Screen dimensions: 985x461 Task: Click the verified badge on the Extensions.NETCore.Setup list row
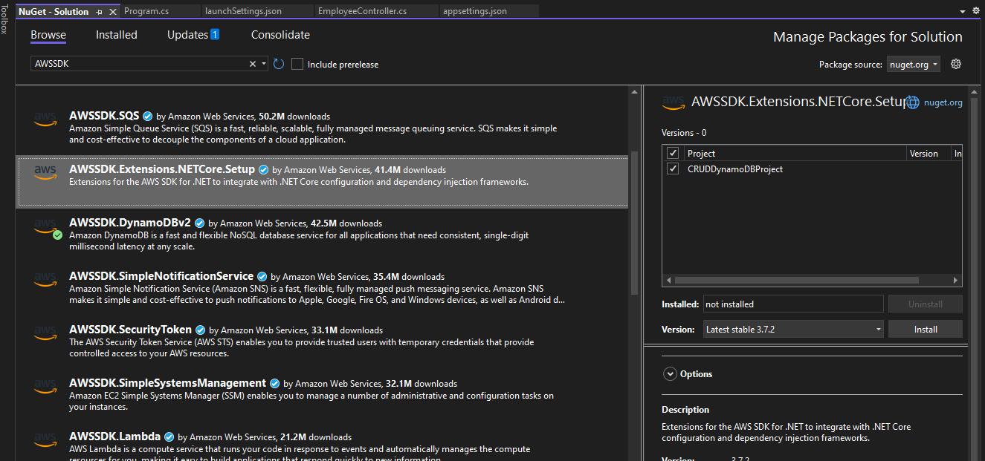pyautogui.click(x=263, y=170)
